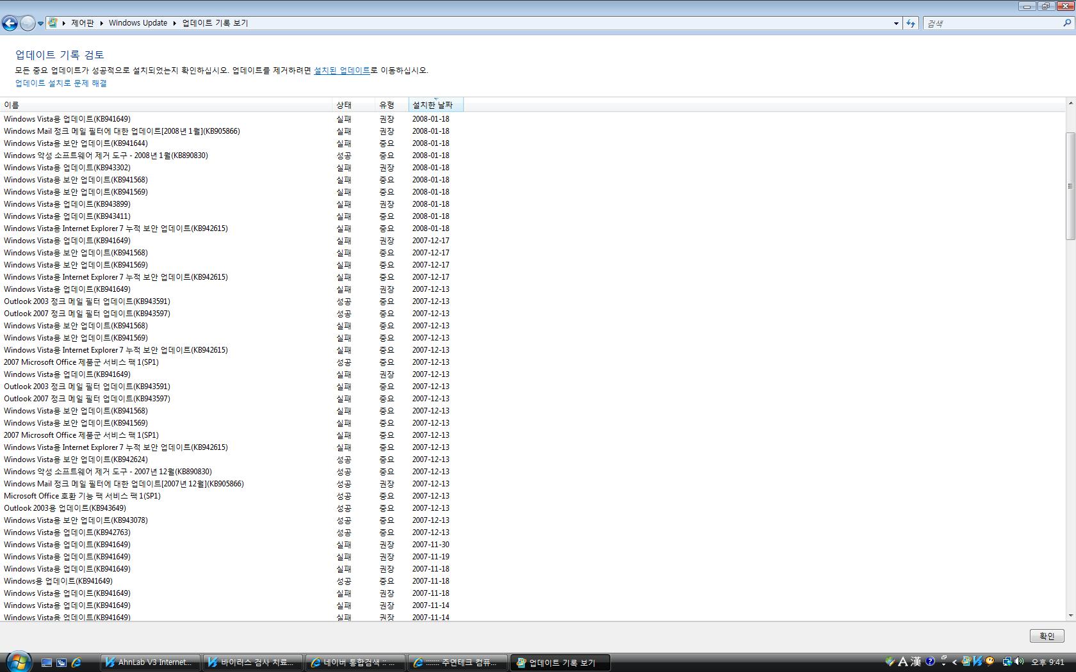Open the address bar history dropdown

click(896, 24)
